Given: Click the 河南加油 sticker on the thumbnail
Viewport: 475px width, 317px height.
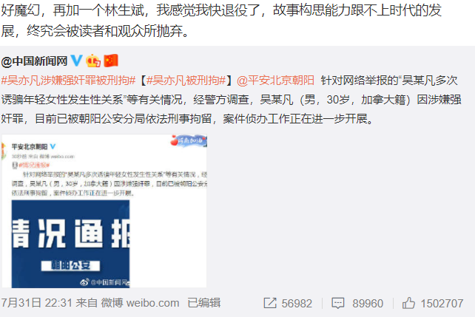Looking at the screenshot, I should click(x=189, y=140).
